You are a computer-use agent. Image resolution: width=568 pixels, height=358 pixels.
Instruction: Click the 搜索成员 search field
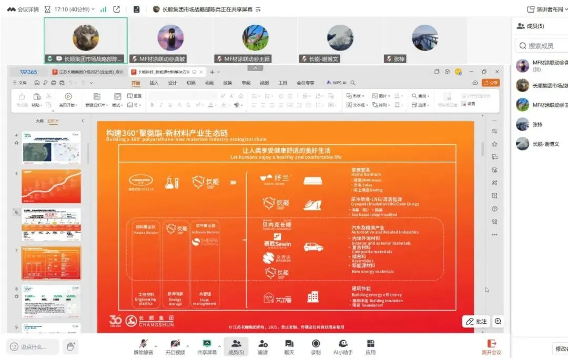click(x=542, y=46)
